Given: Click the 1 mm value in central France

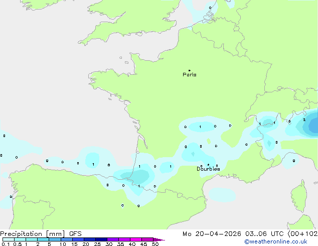Looking at the screenshot, I should [x=200, y=127].
